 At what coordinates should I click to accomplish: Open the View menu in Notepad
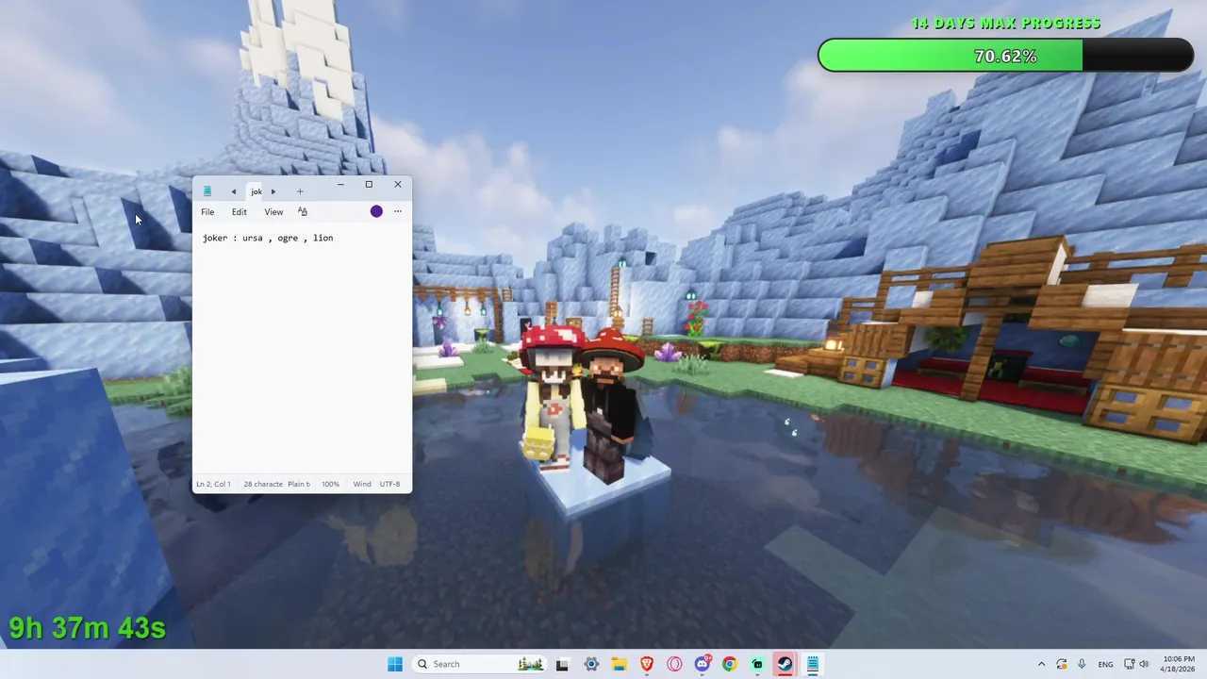273,212
